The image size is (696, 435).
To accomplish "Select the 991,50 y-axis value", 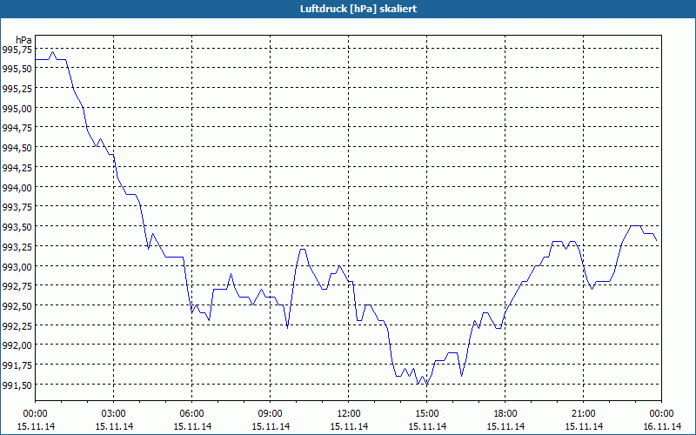I will click(17, 385).
